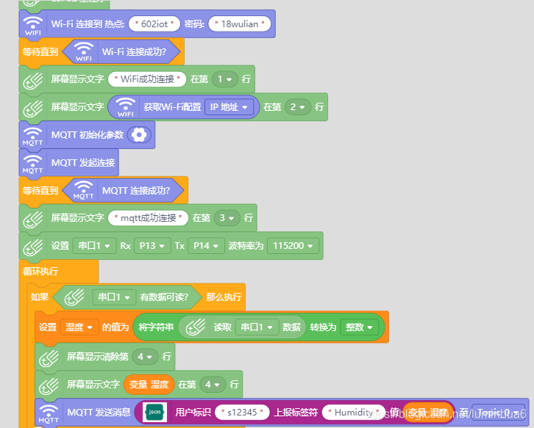Screen dimensions: 534x428
Task: Open row 1 dropdown on WiFi成功连接 block
Action: pos(225,79)
